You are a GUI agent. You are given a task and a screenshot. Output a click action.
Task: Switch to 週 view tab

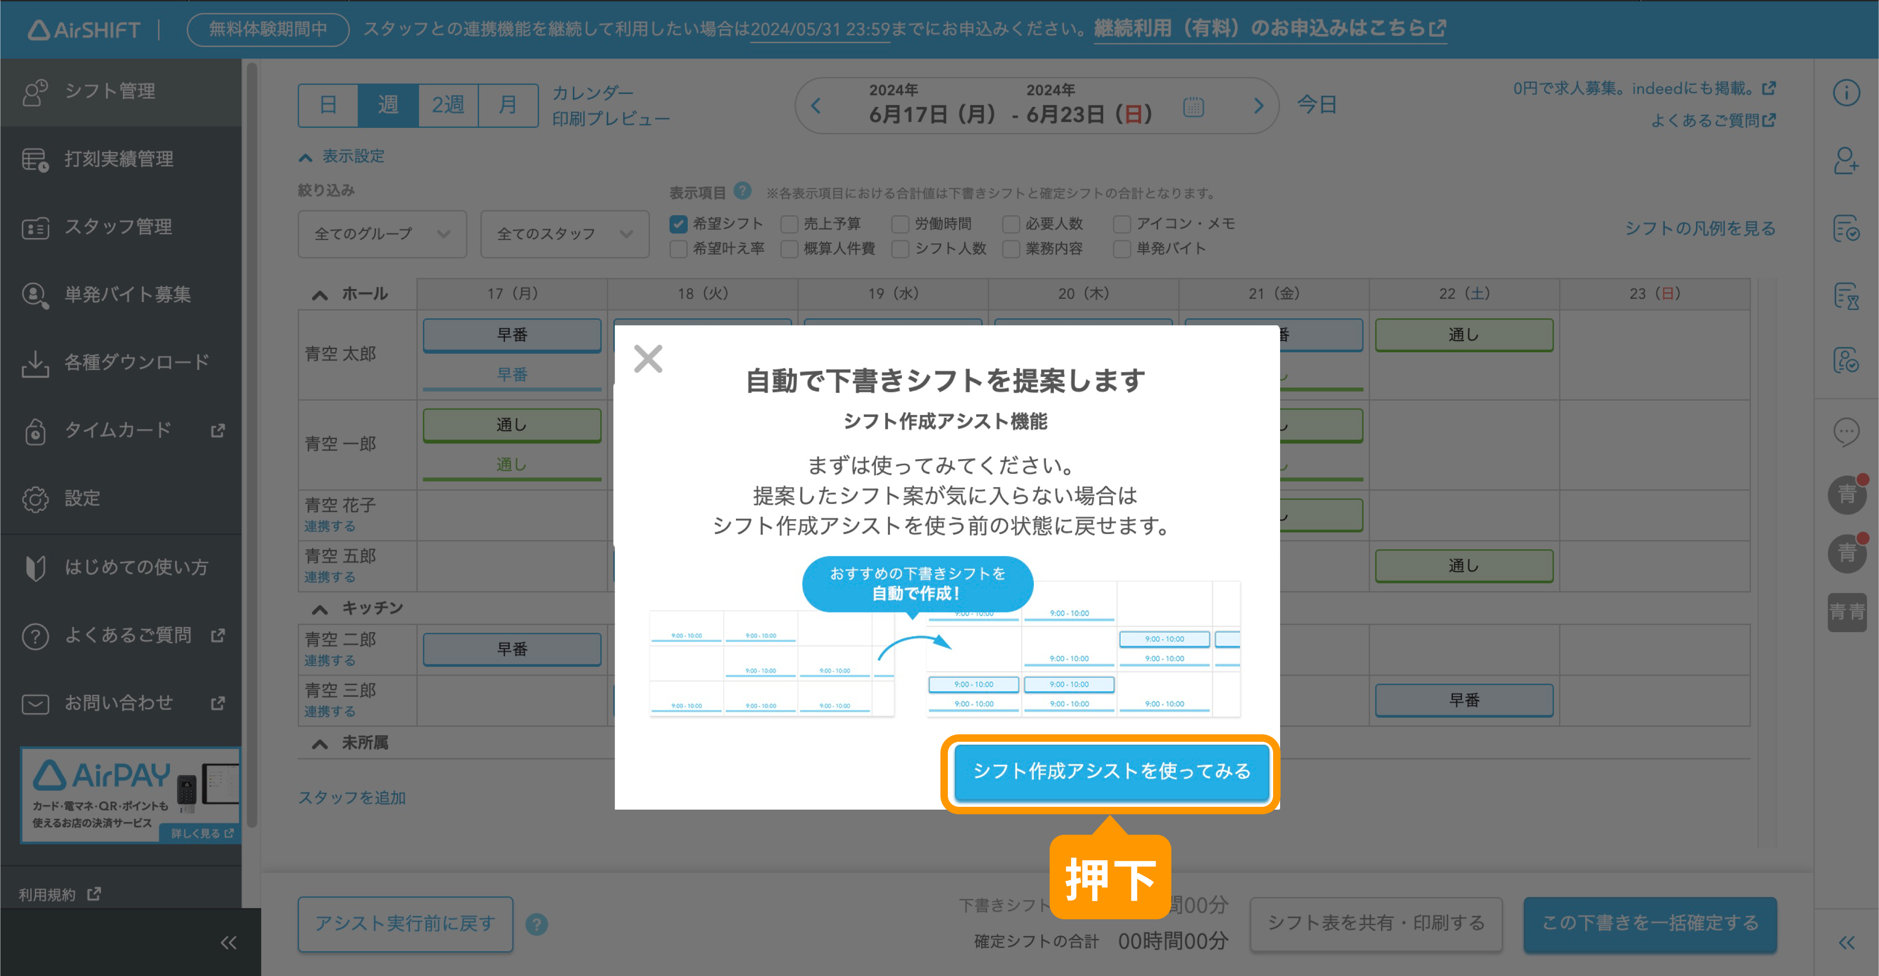[388, 106]
